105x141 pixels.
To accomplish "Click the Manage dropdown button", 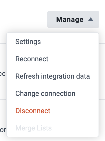I will (73, 19).
